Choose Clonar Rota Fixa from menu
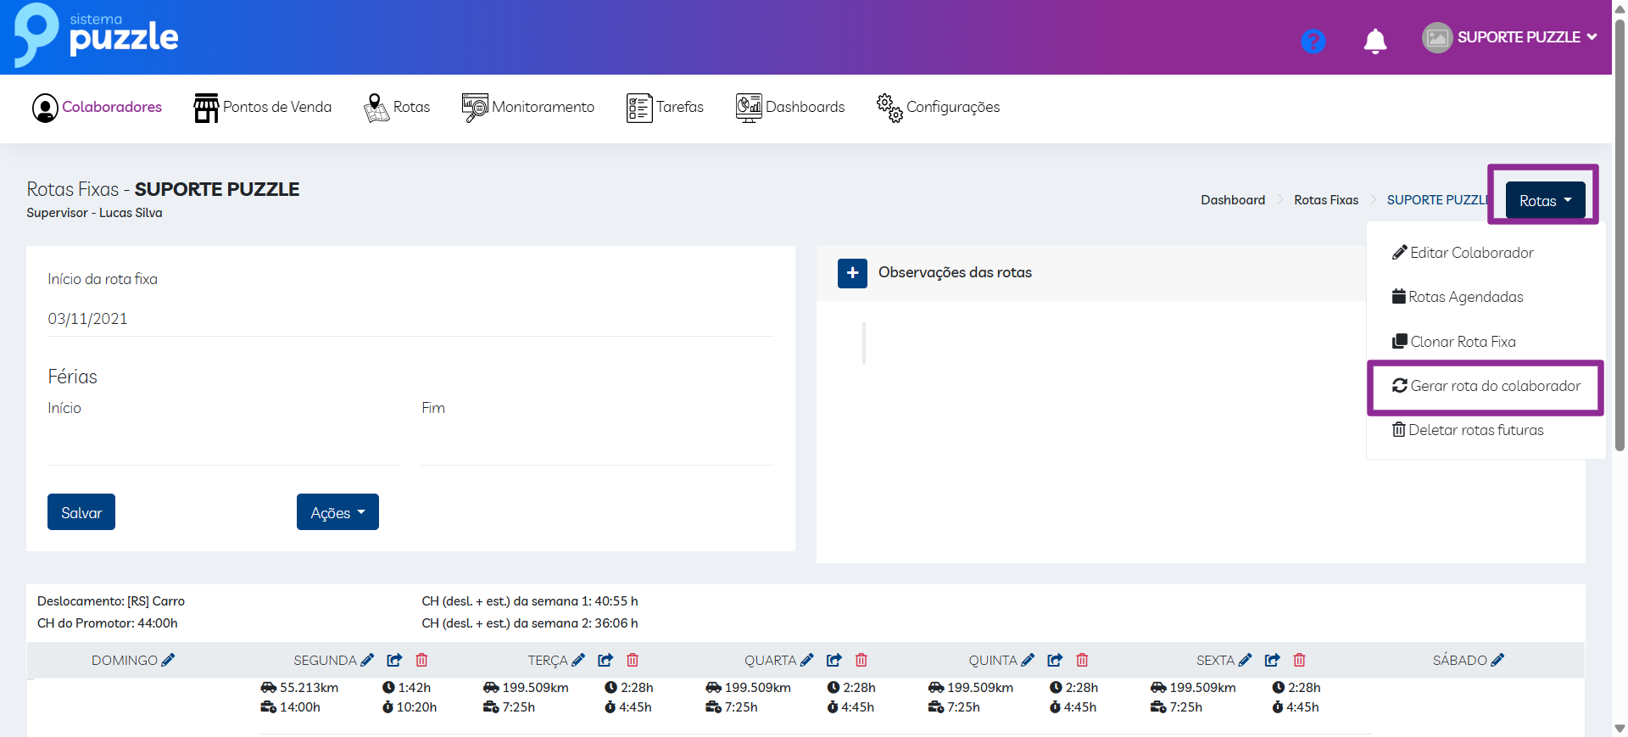 1462,342
